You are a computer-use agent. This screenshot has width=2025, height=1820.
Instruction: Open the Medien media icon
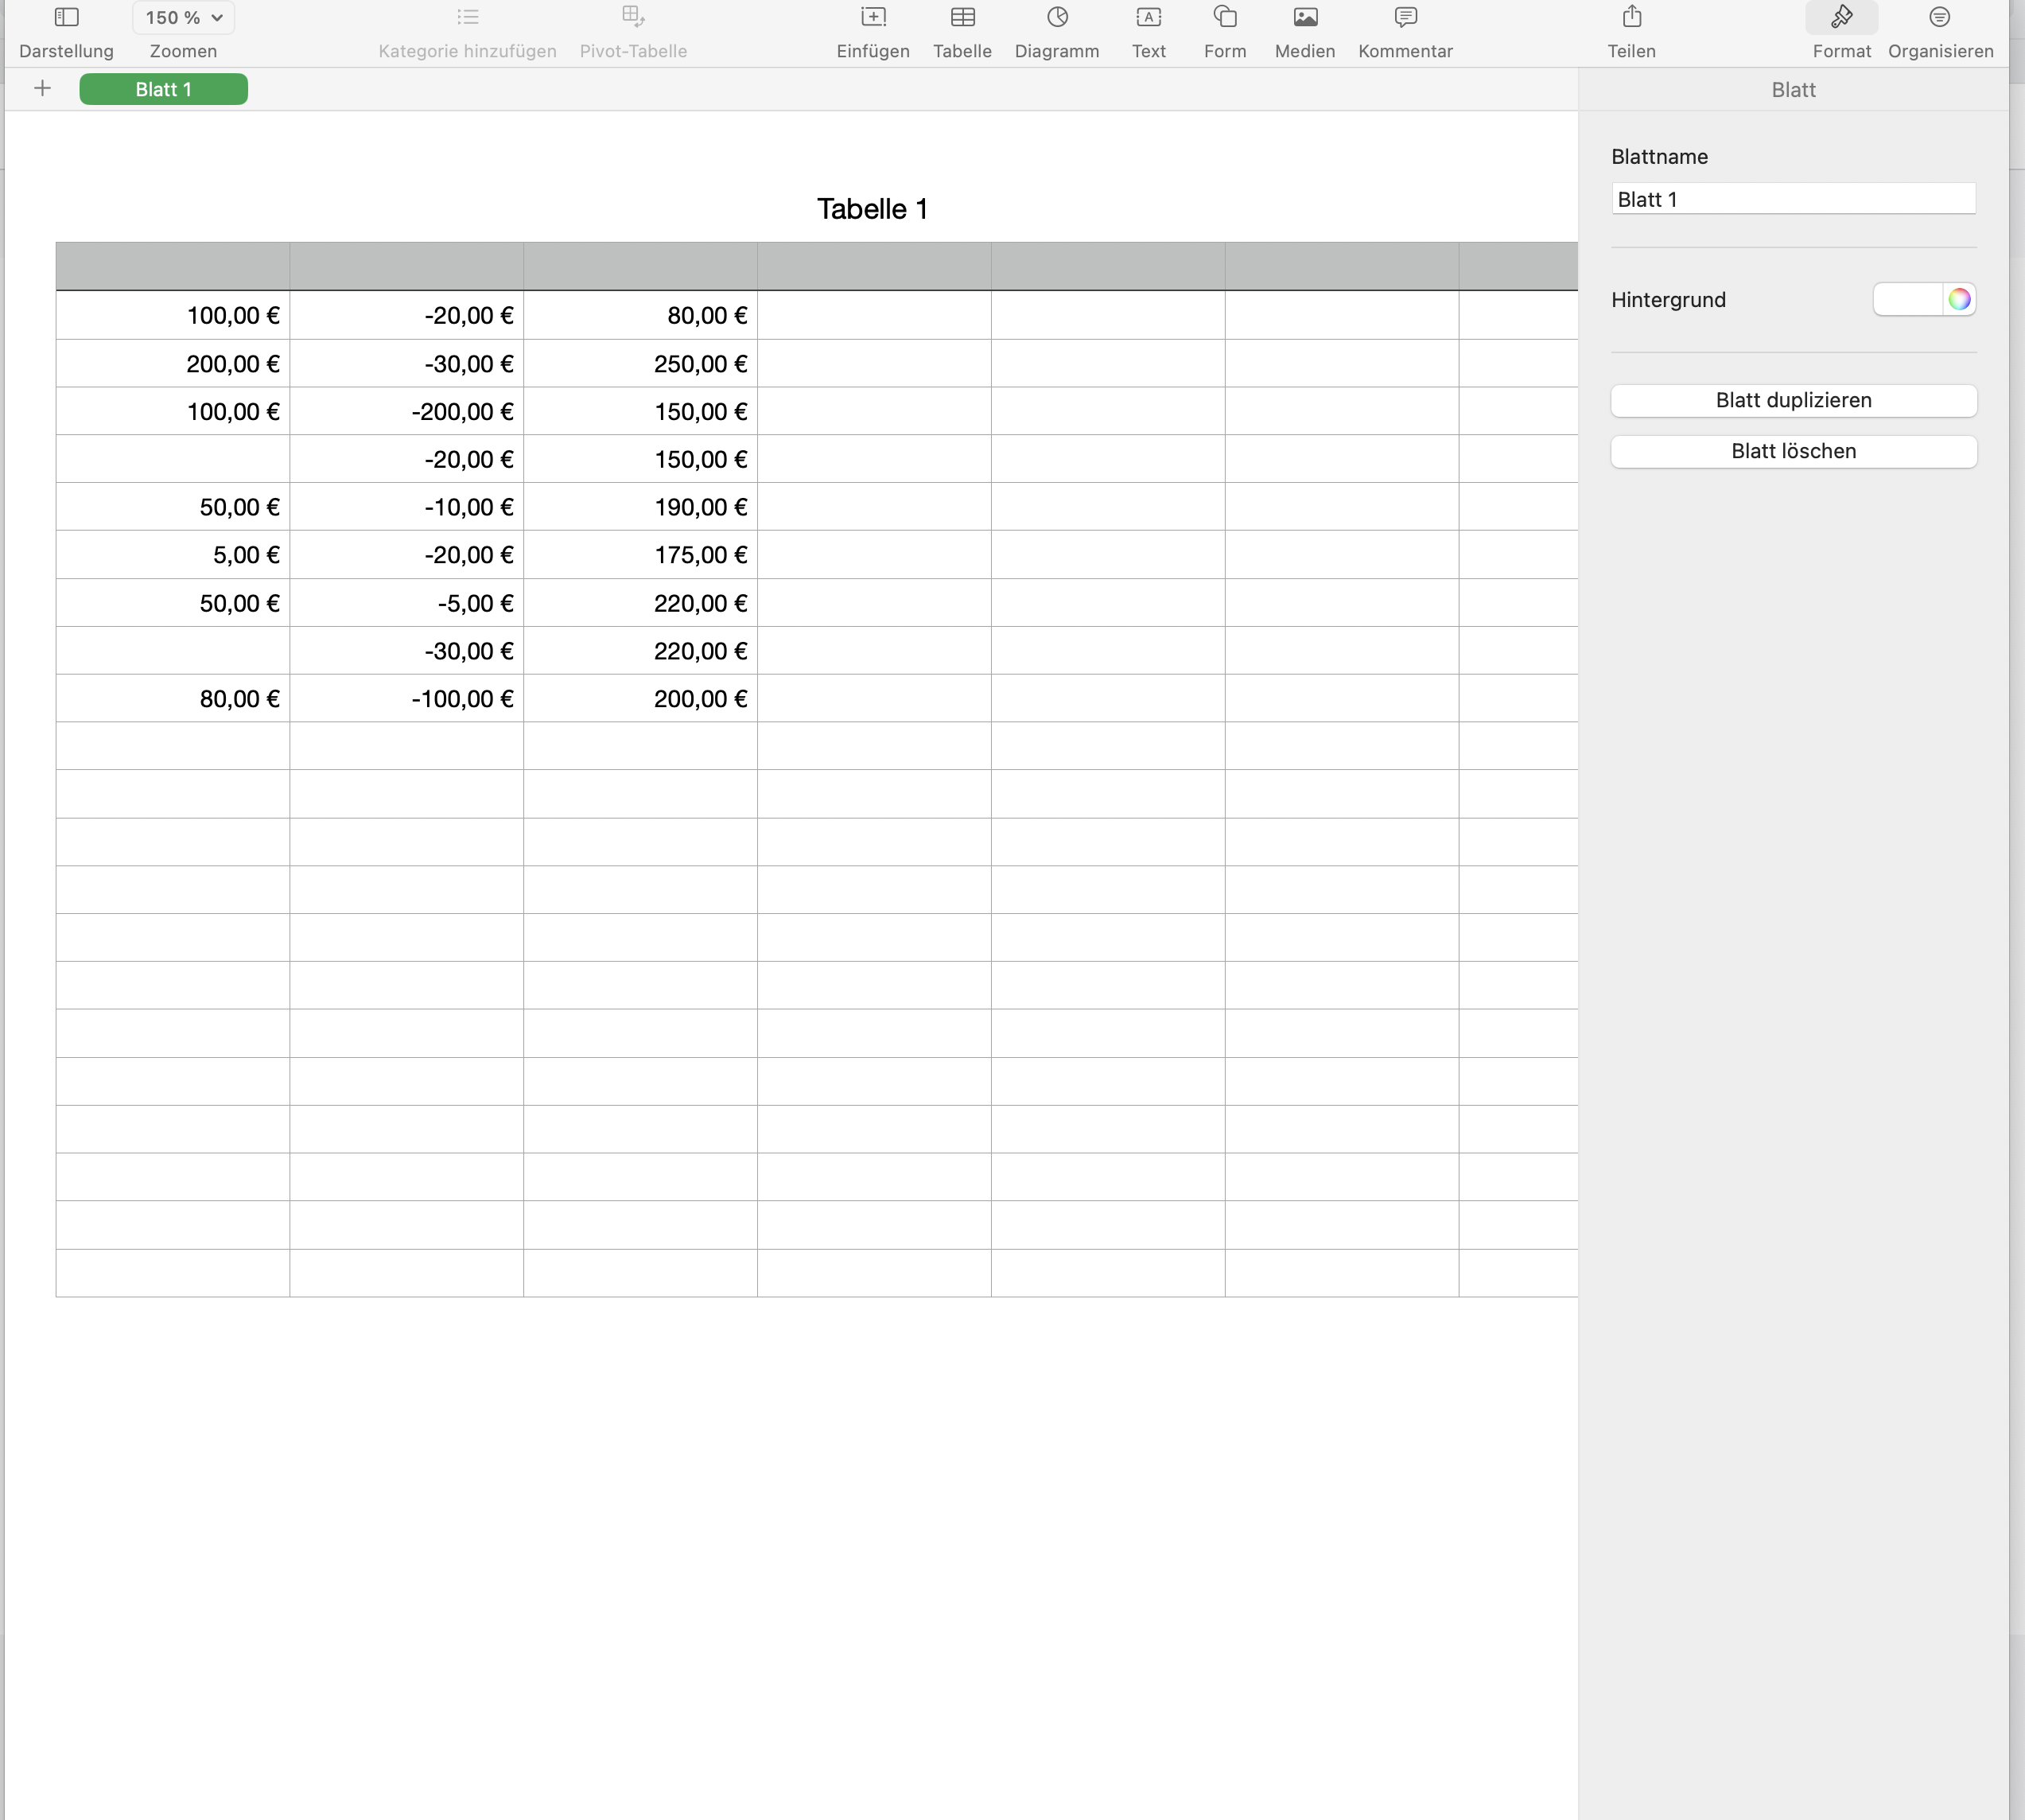tap(1304, 18)
